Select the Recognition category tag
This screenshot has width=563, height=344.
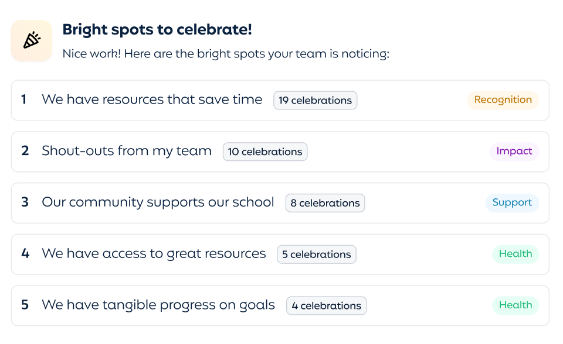pyautogui.click(x=503, y=100)
